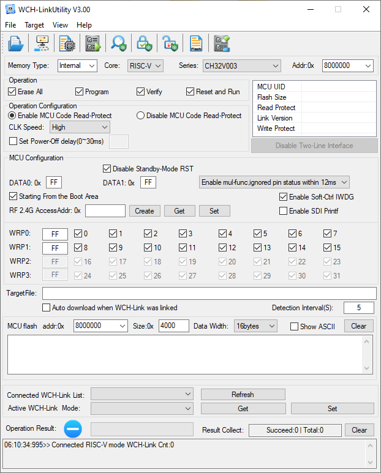Click 'Succeed:0 | Total:0' result text

tap(295, 430)
